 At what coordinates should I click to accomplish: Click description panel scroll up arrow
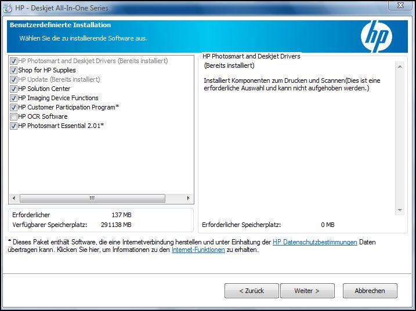coord(400,67)
